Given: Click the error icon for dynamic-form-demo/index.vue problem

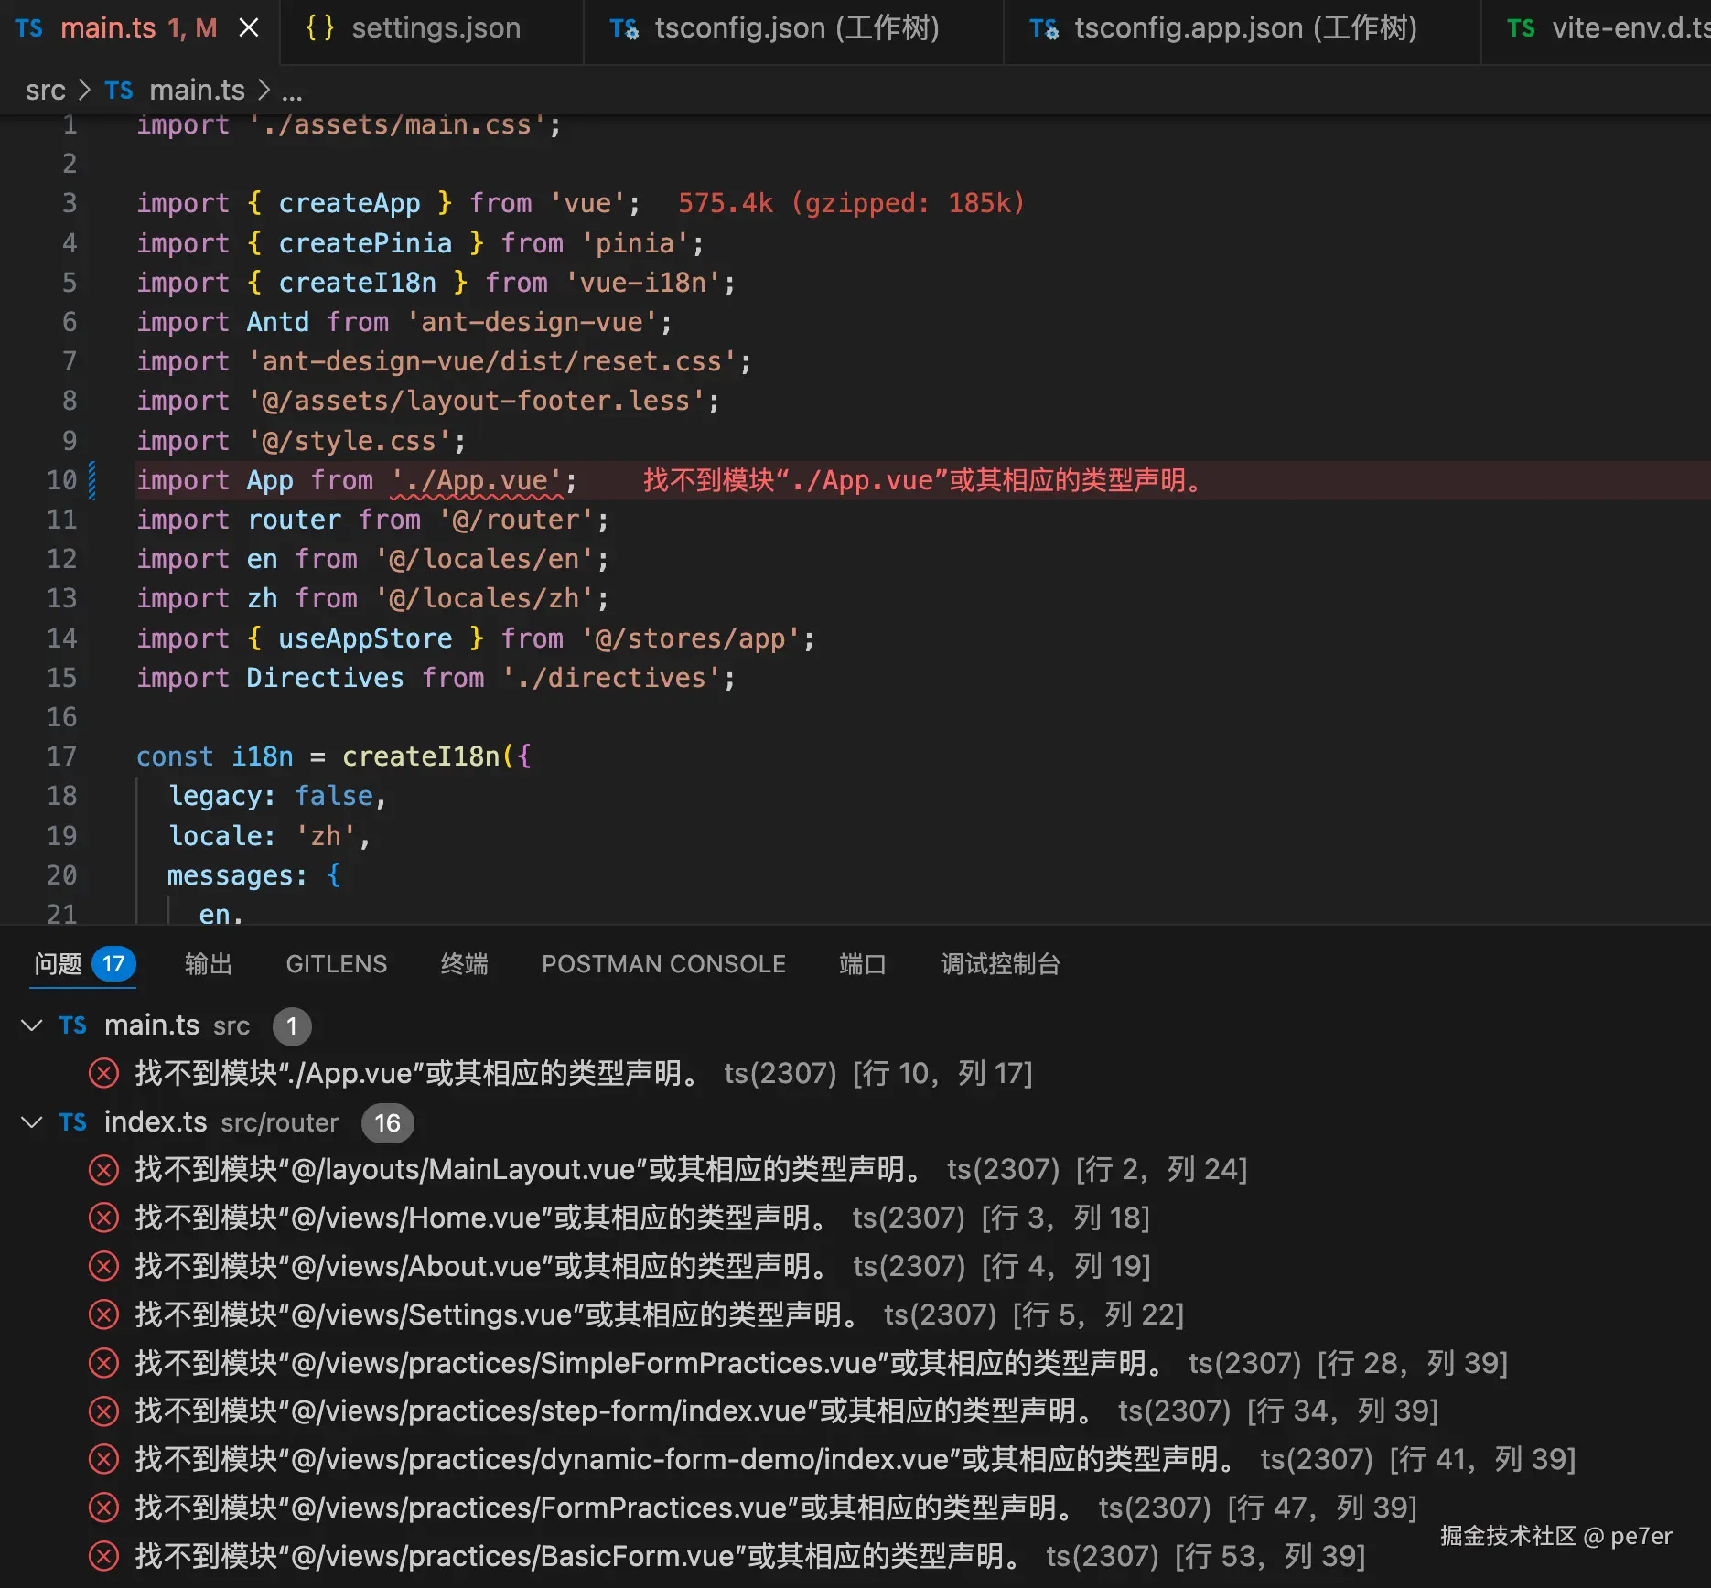Looking at the screenshot, I should click(103, 1460).
